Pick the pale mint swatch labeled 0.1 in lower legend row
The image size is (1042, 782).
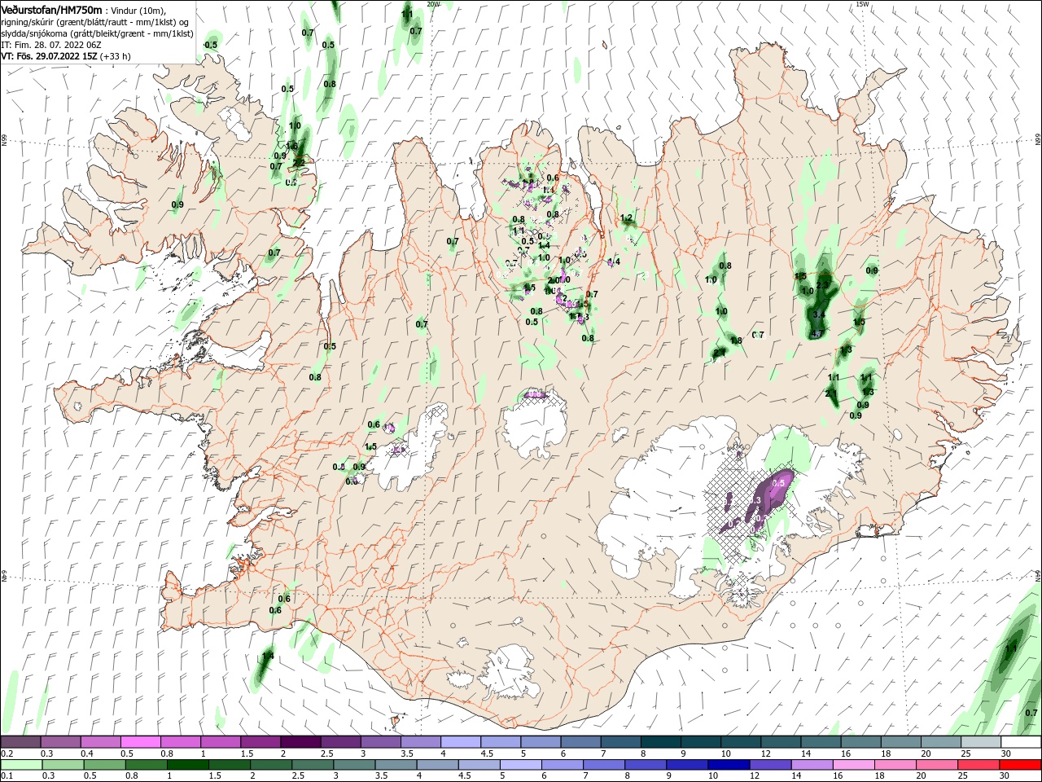tap(22, 765)
